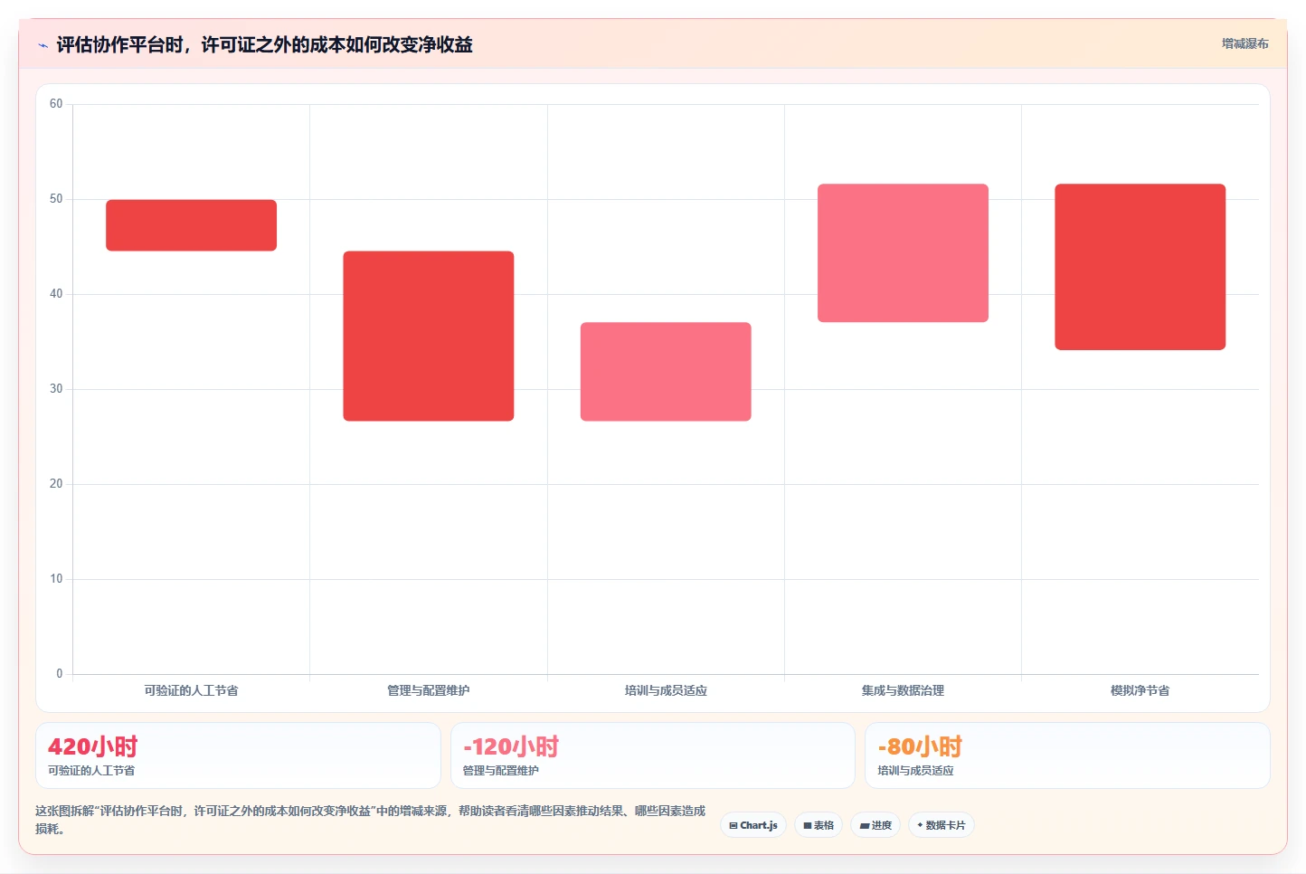
Task: Click the -120小时 value card
Action: point(653,755)
